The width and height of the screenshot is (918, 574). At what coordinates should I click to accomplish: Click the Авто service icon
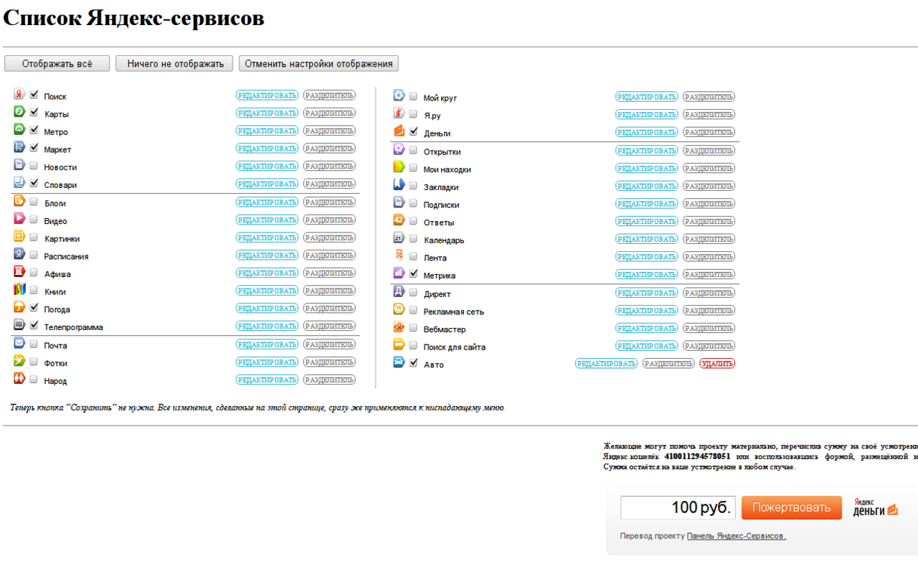pyautogui.click(x=399, y=362)
